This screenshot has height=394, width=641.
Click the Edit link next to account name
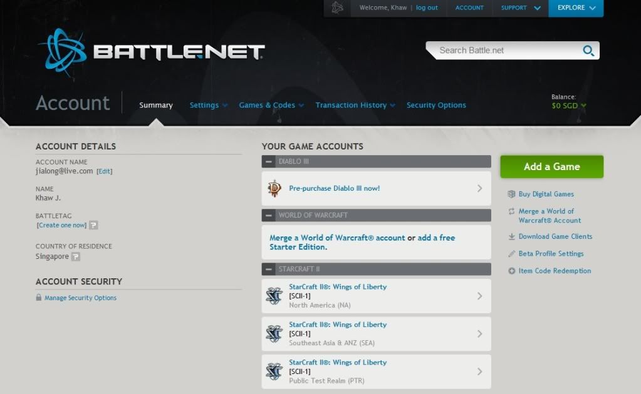click(104, 171)
